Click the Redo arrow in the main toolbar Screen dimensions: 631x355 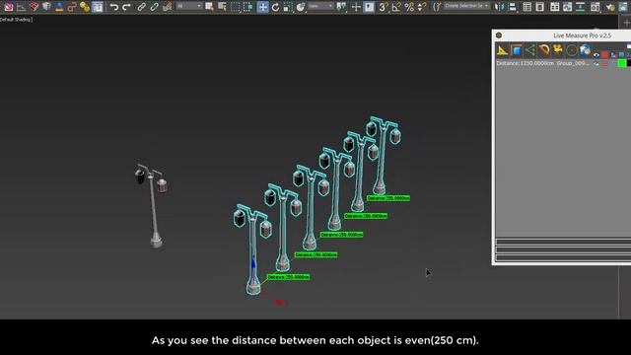tap(126, 7)
